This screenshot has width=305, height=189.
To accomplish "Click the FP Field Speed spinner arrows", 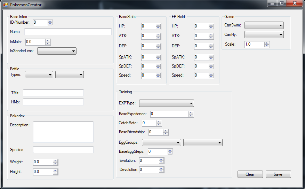I will point(211,76).
